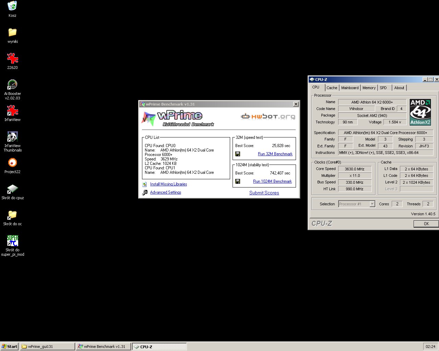This screenshot has height=351, width=439.
Task: Switch to the Memory tab in CPU-Z
Action: 369,88
